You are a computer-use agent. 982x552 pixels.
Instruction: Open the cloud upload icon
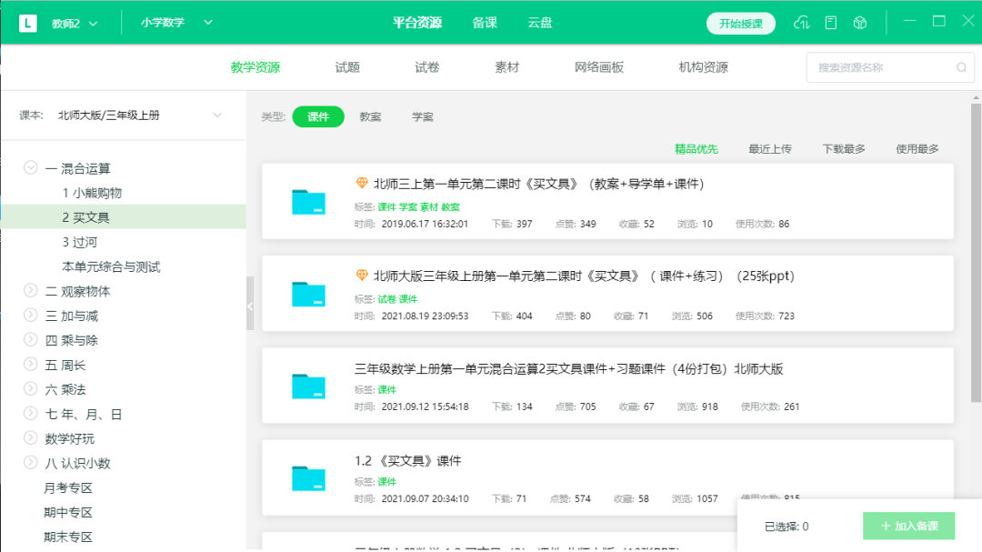[801, 23]
